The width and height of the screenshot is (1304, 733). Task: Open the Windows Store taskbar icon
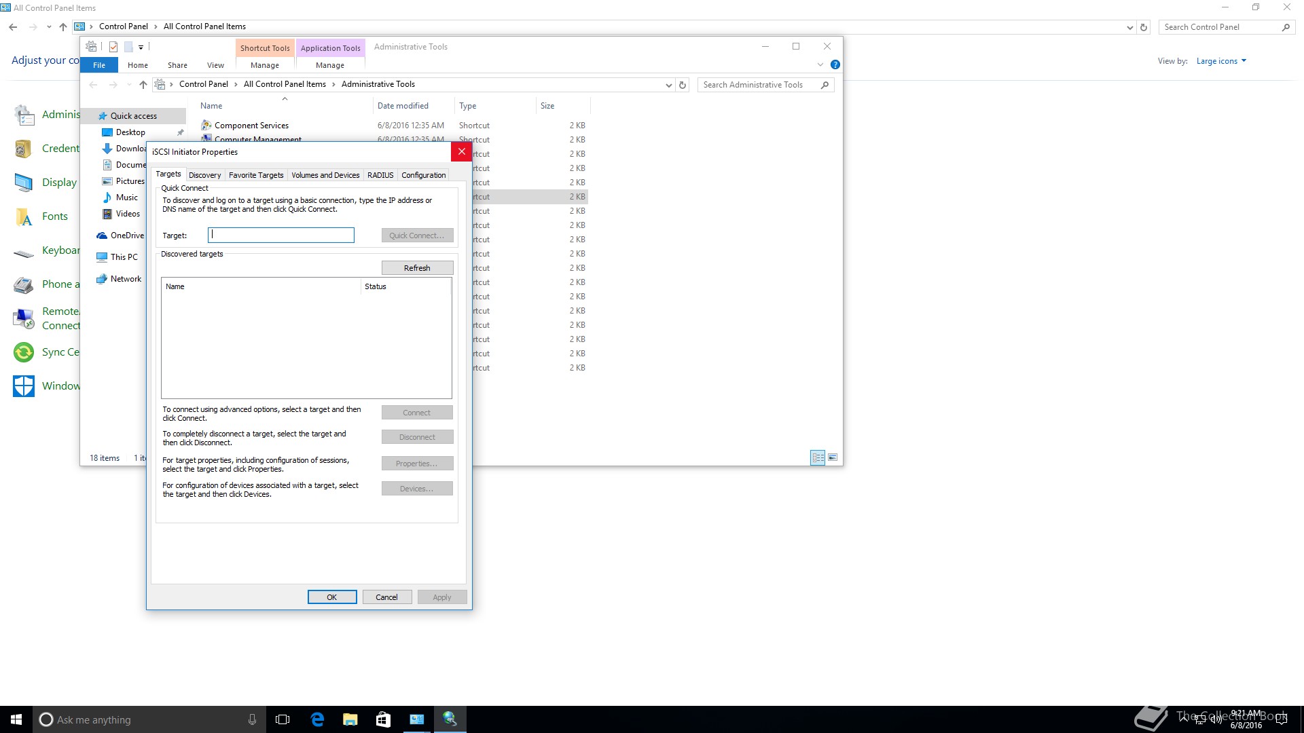point(383,719)
